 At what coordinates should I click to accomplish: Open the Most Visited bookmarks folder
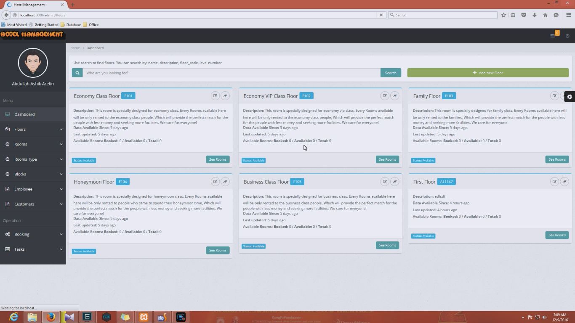tap(14, 25)
